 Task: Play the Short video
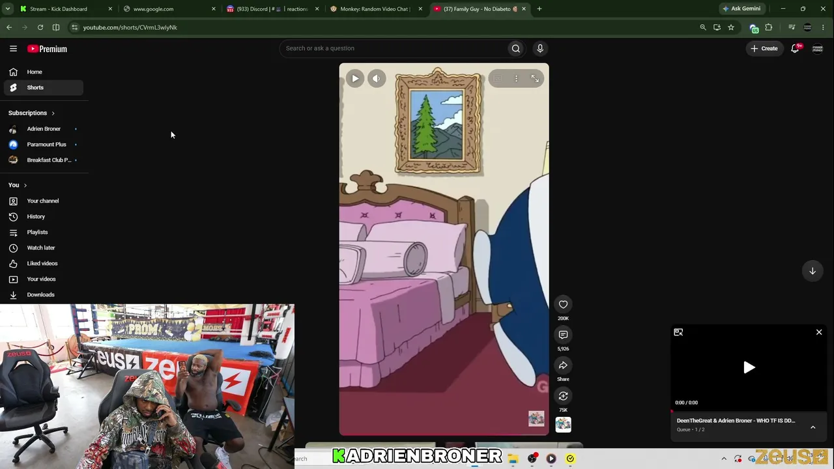click(355, 79)
